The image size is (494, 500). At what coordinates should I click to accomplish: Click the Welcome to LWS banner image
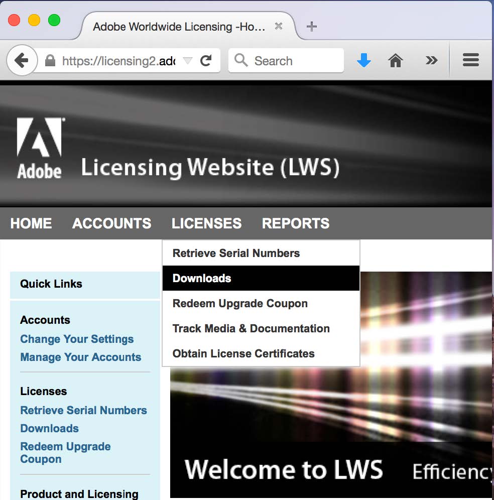click(331, 384)
